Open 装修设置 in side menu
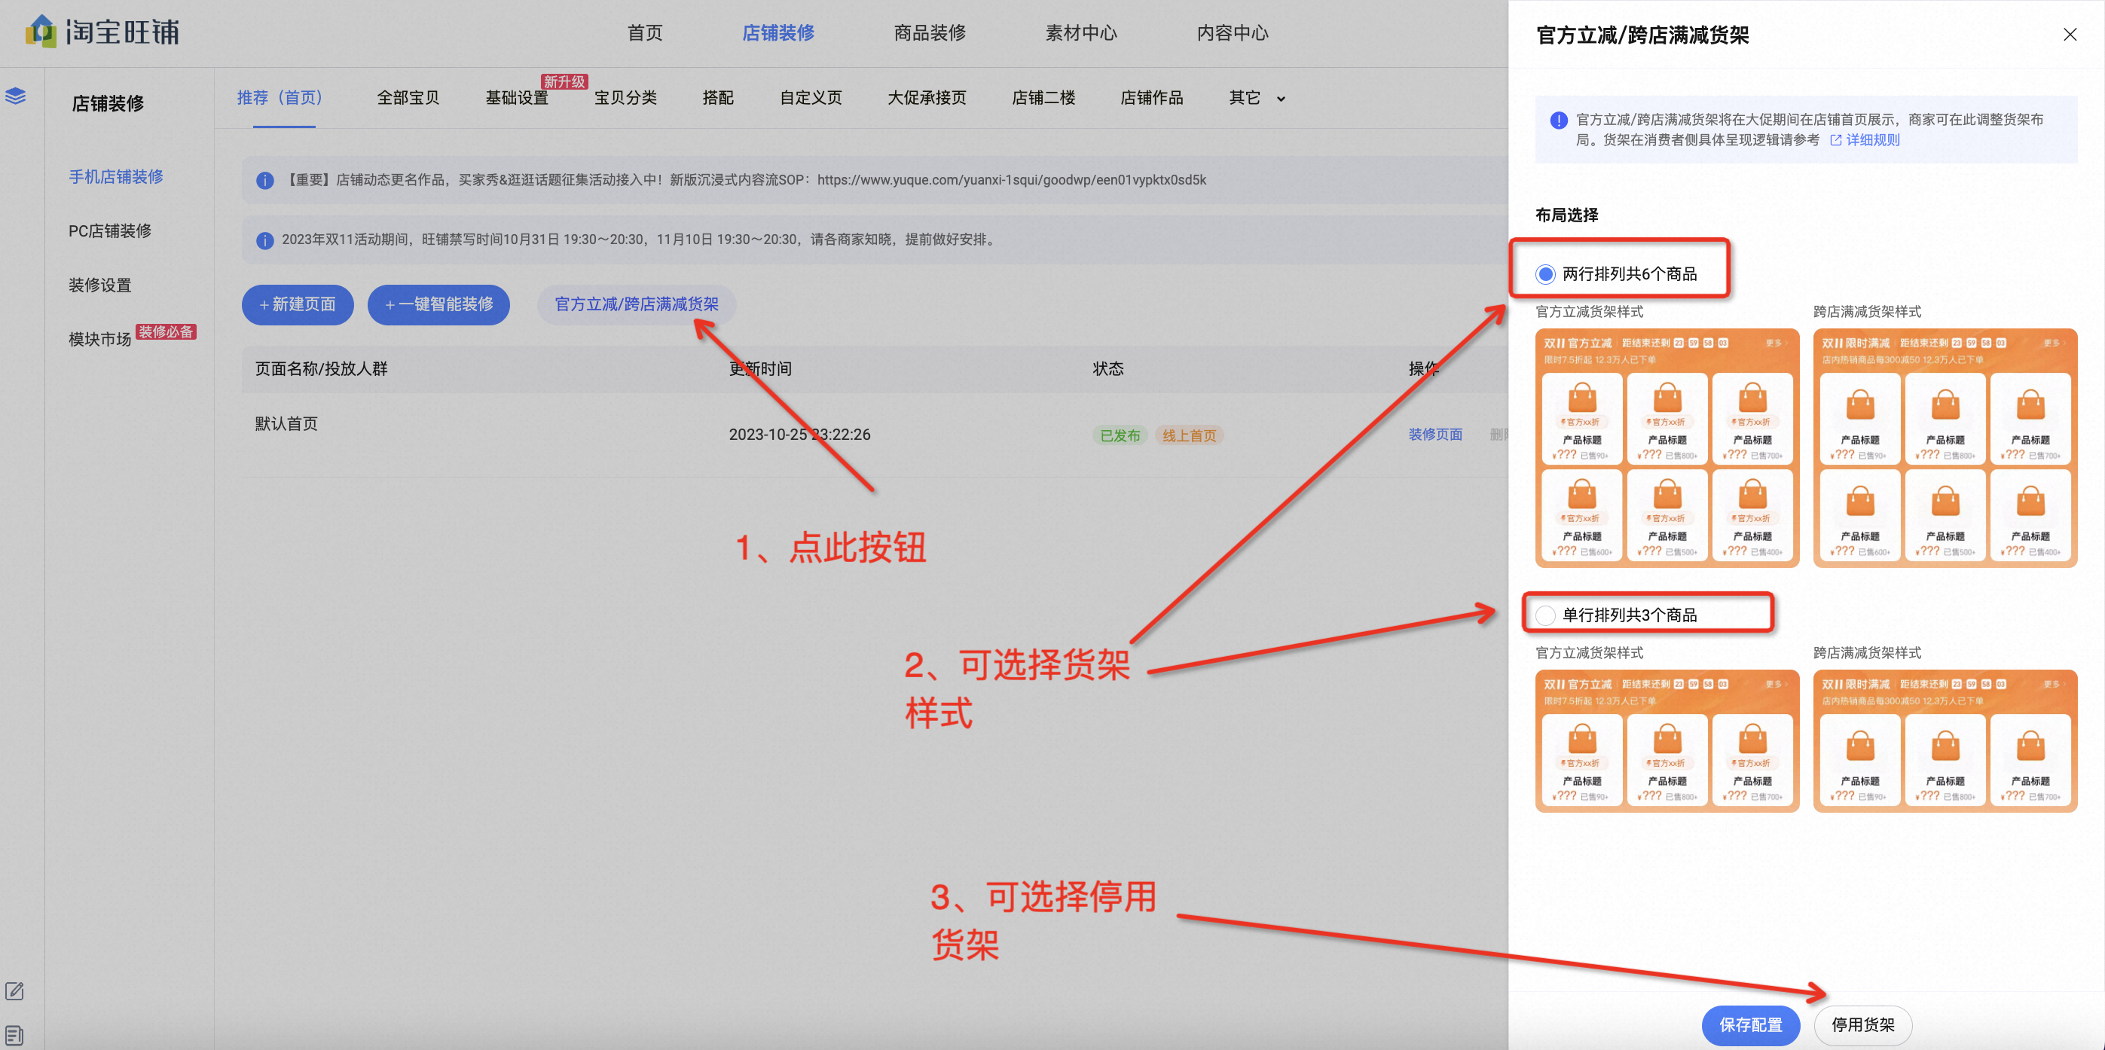 pos(99,285)
